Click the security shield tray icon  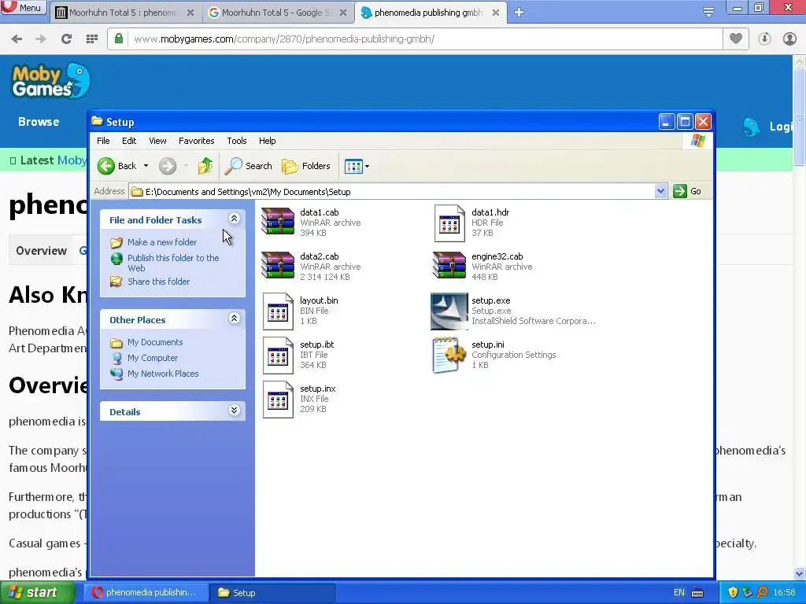click(733, 592)
